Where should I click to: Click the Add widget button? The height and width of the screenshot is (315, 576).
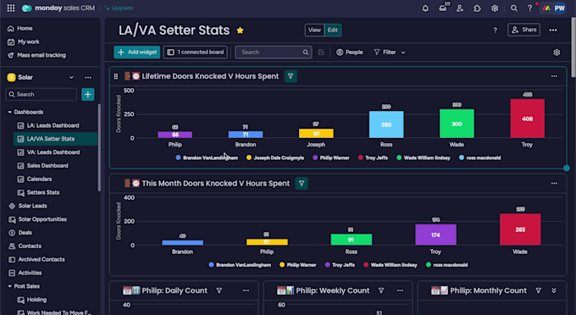[137, 52]
